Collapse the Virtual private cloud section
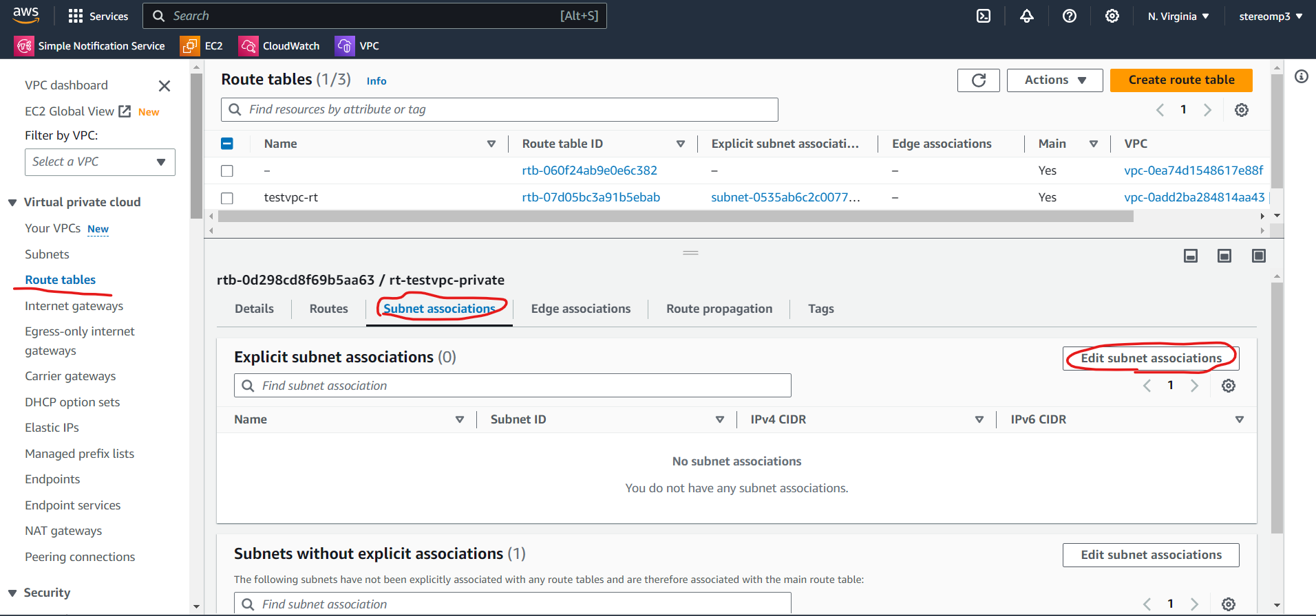Screen dimensions: 1316x616 [x=12, y=202]
